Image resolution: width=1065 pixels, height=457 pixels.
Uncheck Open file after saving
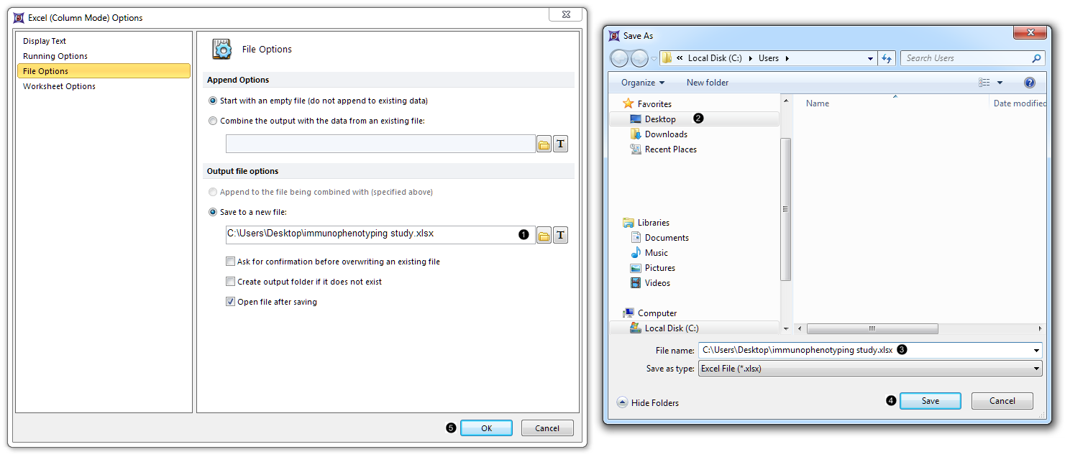pyautogui.click(x=231, y=302)
